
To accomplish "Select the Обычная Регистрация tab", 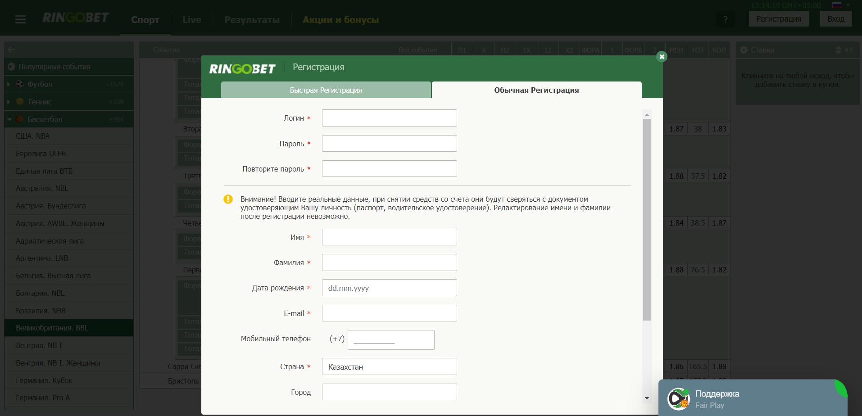I will (x=536, y=90).
